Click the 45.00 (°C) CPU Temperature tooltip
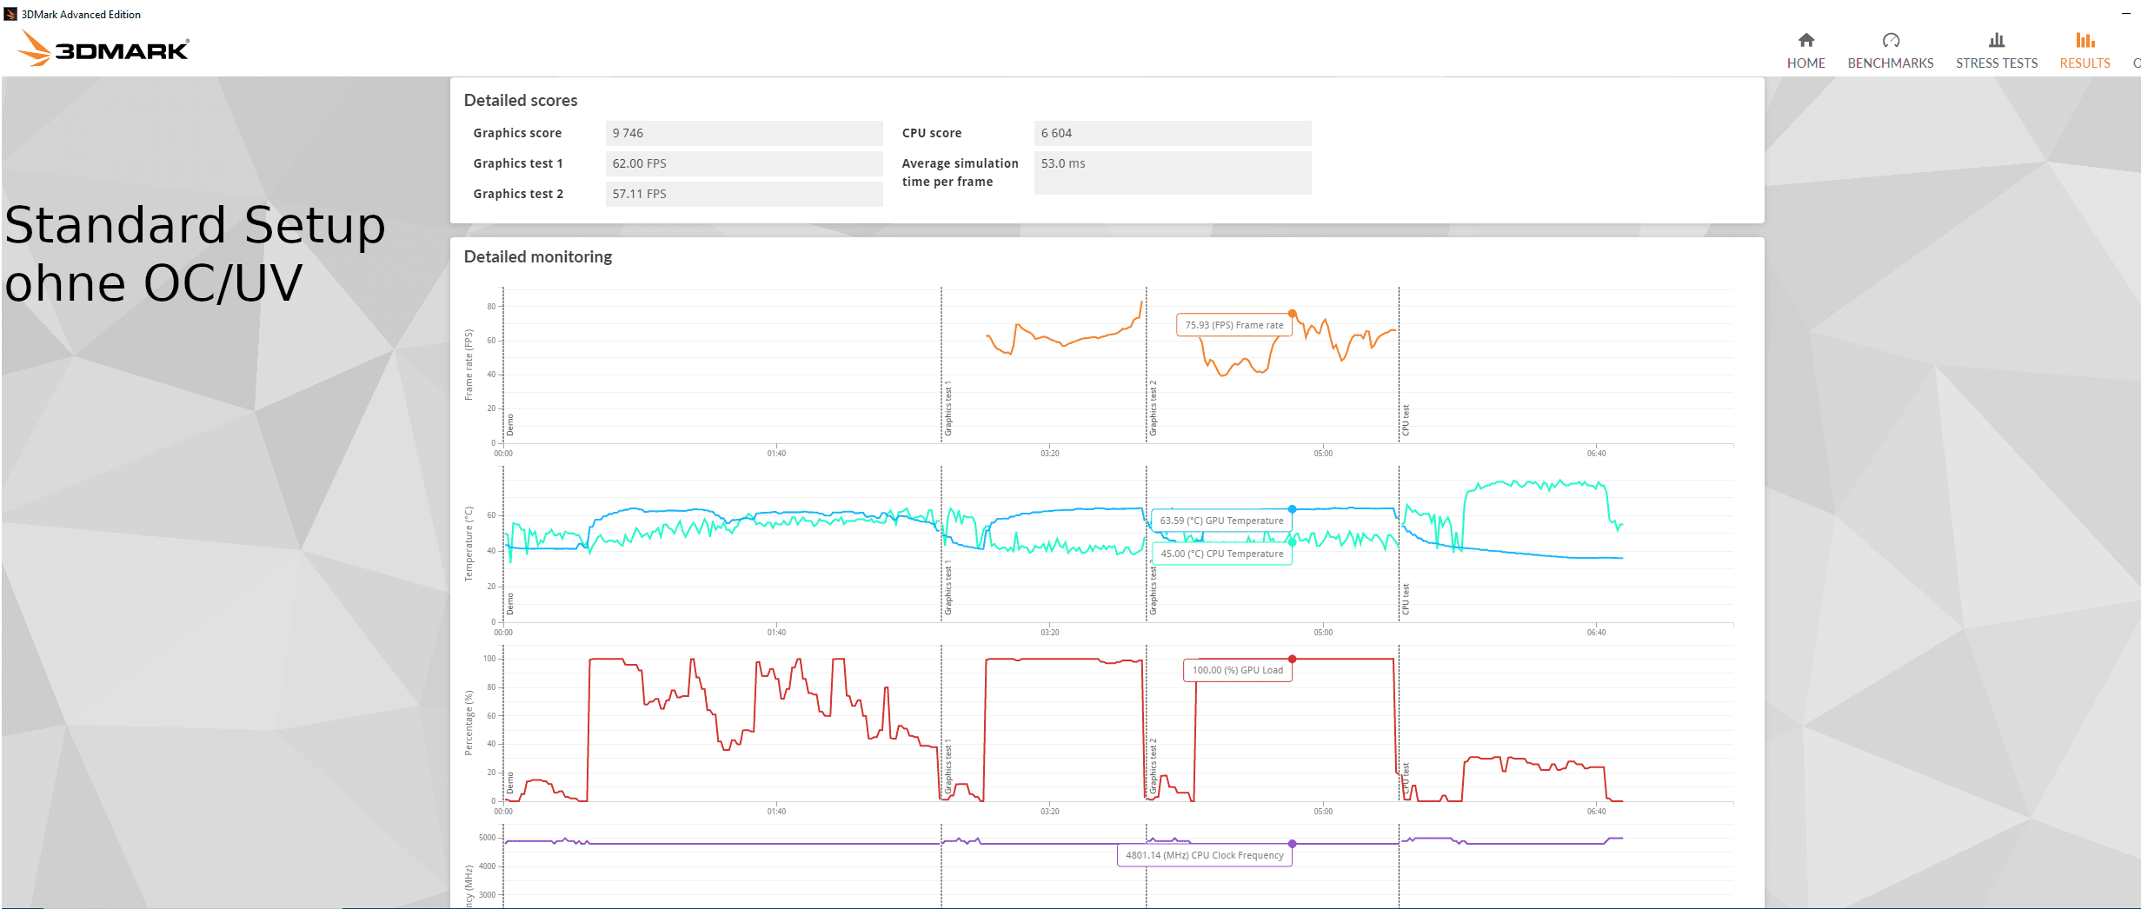The width and height of the screenshot is (2141, 909). (x=1222, y=554)
